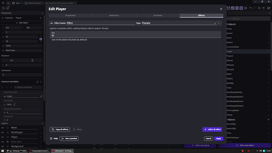Click the plus icon in Instance Variables
This screenshot has height=153, width=272.
click(41, 82)
